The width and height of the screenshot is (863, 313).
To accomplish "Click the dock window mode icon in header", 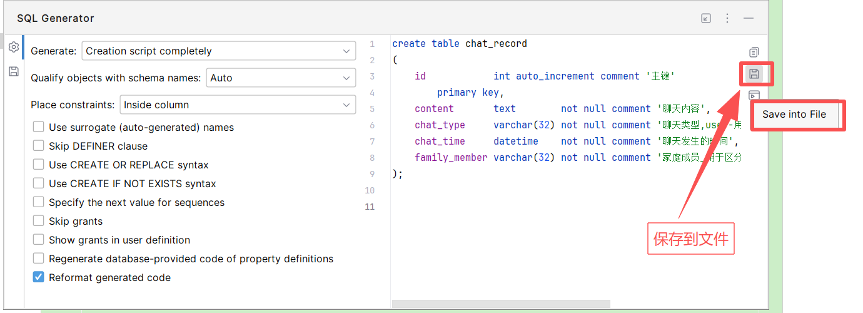I will click(706, 18).
